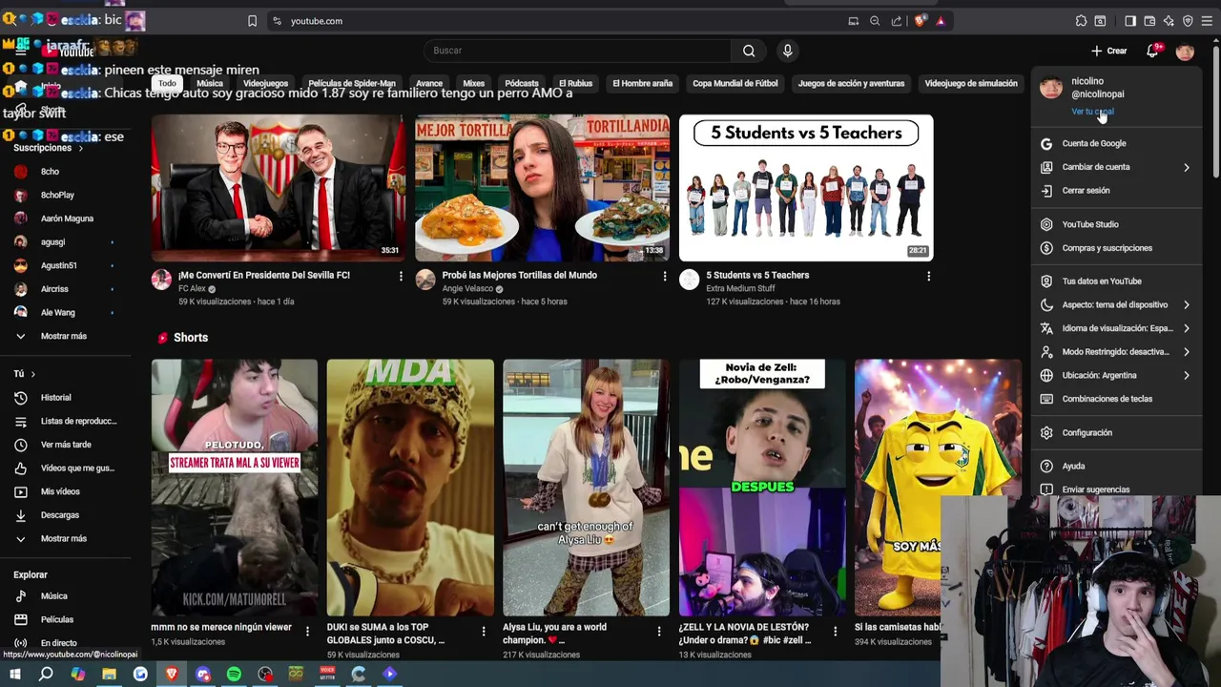Open Brave Leo AI sparkle icon

pos(1169,21)
